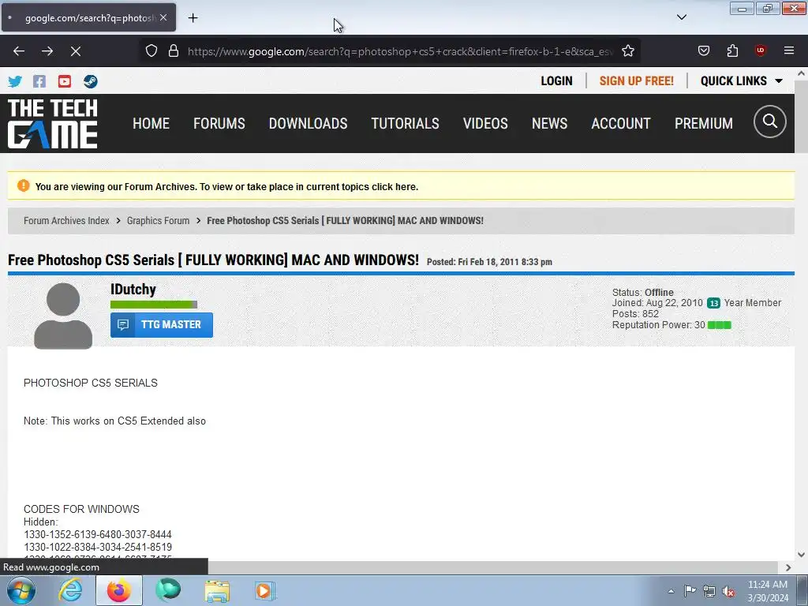The image size is (808, 606).
Task: Bookmark this page with the star icon
Action: pyautogui.click(x=627, y=50)
